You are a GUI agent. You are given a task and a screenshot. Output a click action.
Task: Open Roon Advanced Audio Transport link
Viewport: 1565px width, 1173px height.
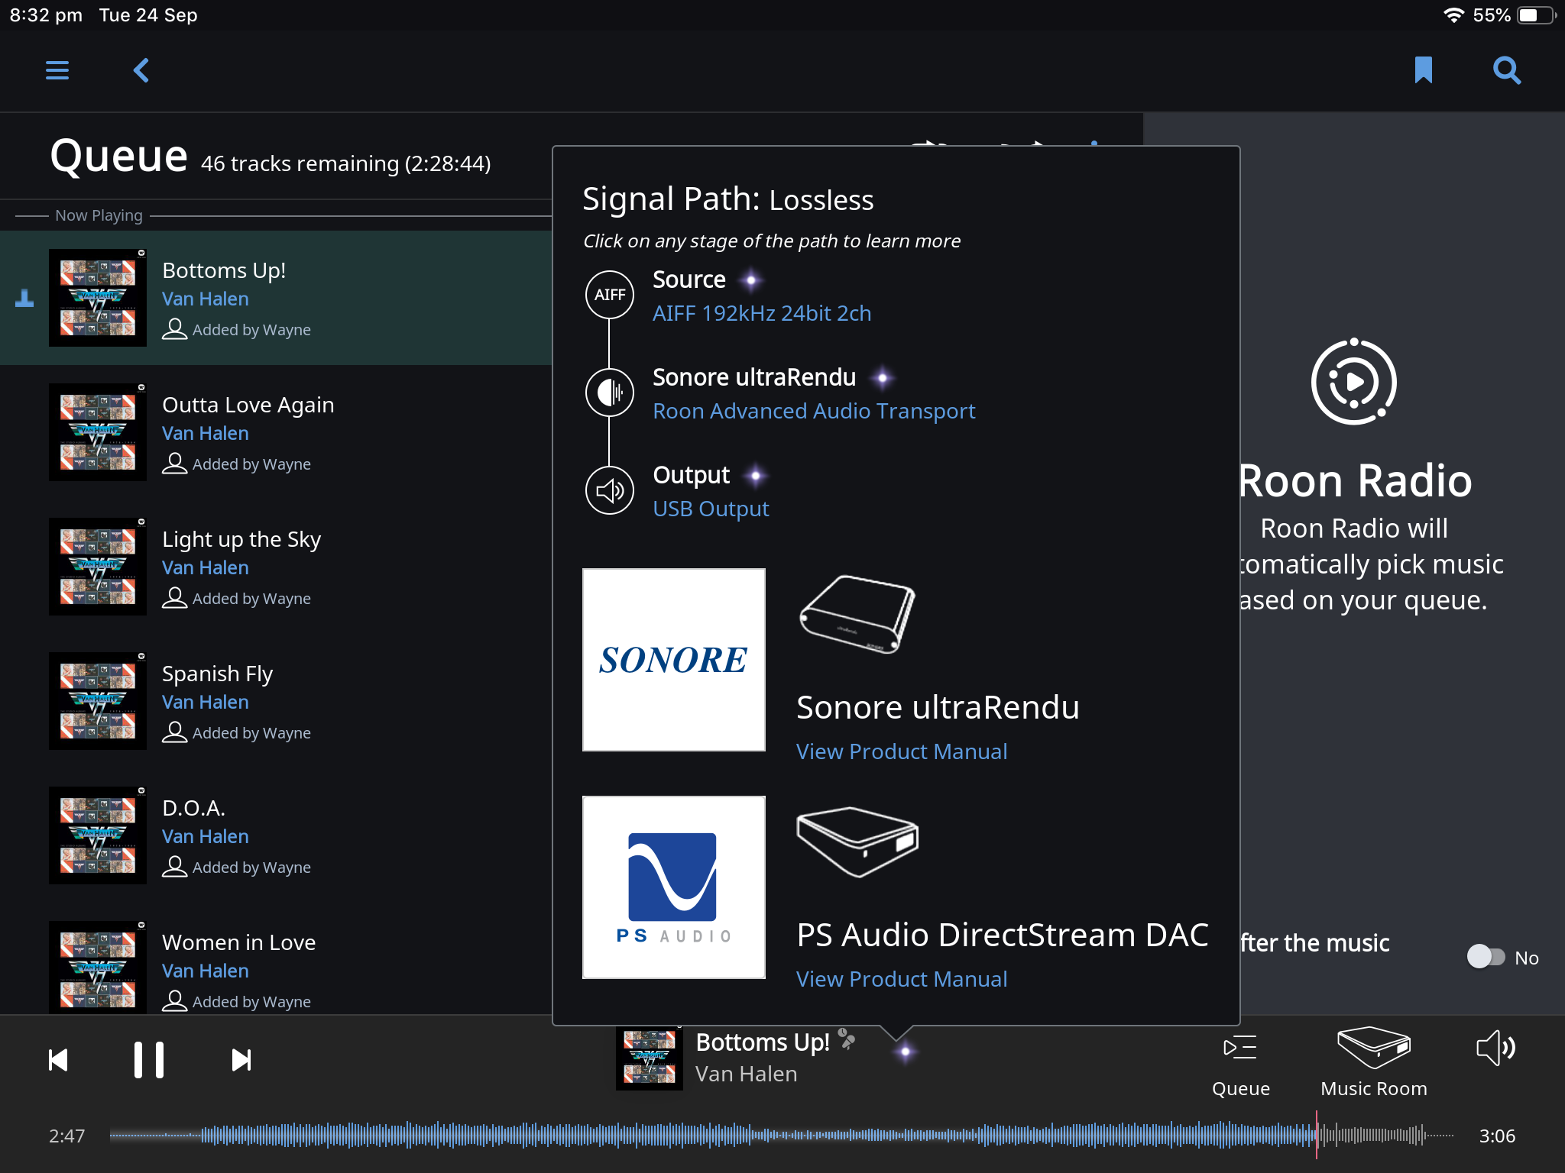tap(814, 411)
